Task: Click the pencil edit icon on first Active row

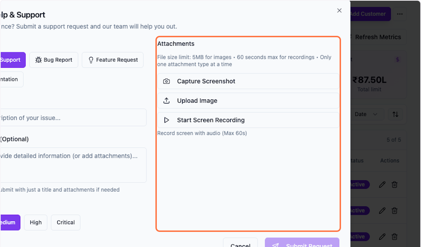Action: tap(382, 184)
